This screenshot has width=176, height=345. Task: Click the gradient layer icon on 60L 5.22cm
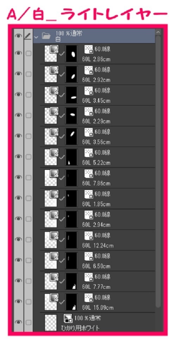click(54, 153)
